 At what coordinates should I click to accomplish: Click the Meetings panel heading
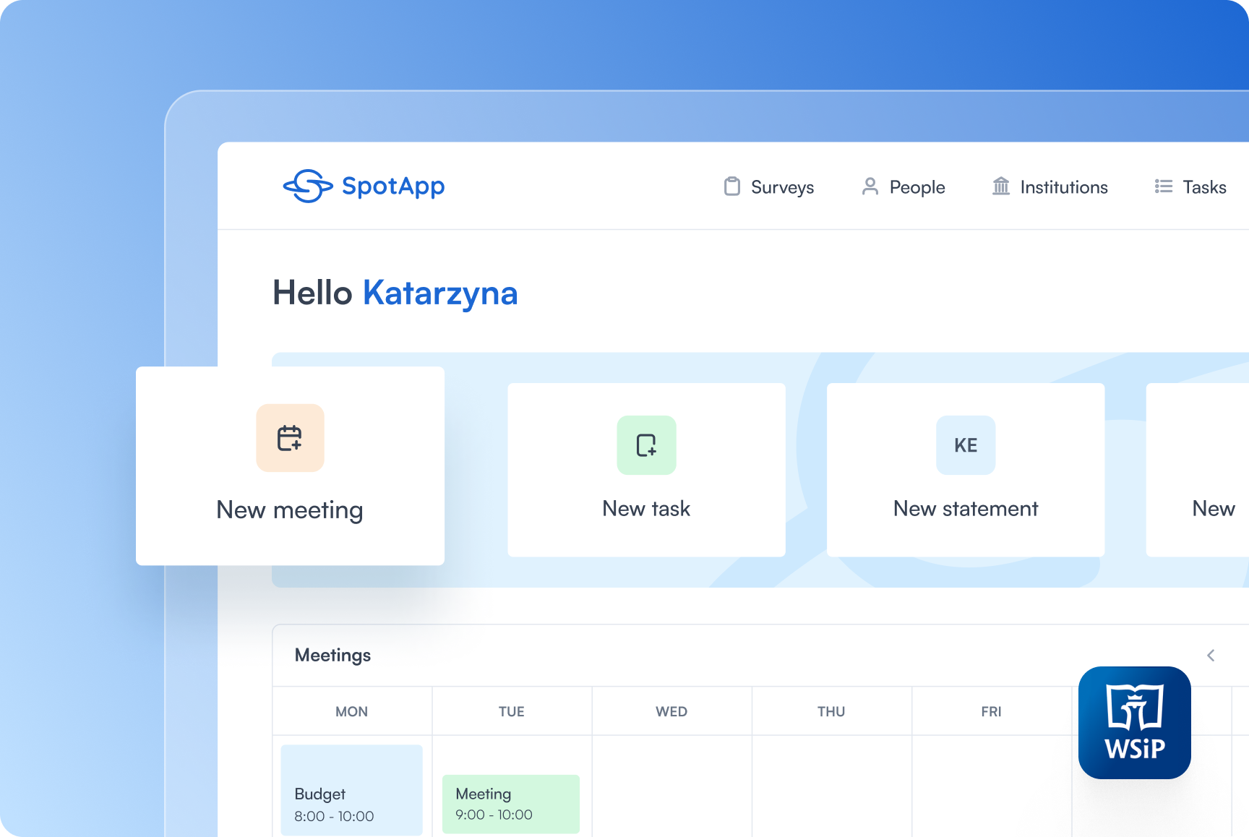[332, 655]
